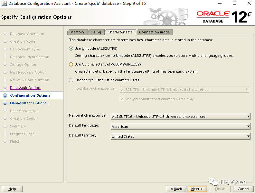Viewport: 255px width, 193px height.
Task: Switch to the Sizing tab
Action: [x=96, y=32]
